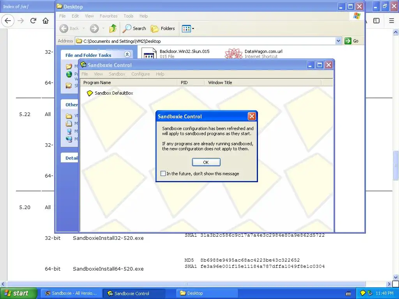The width and height of the screenshot is (399, 299).
Task: Click the Forward arrow in Explorer toolbar
Action: [94, 28]
